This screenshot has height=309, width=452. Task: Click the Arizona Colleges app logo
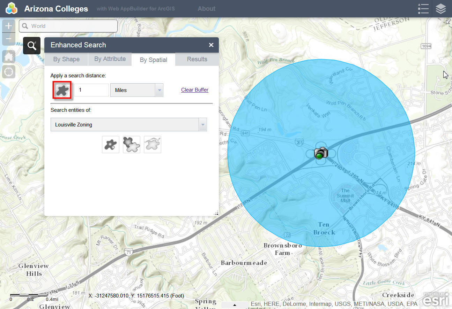11,8
